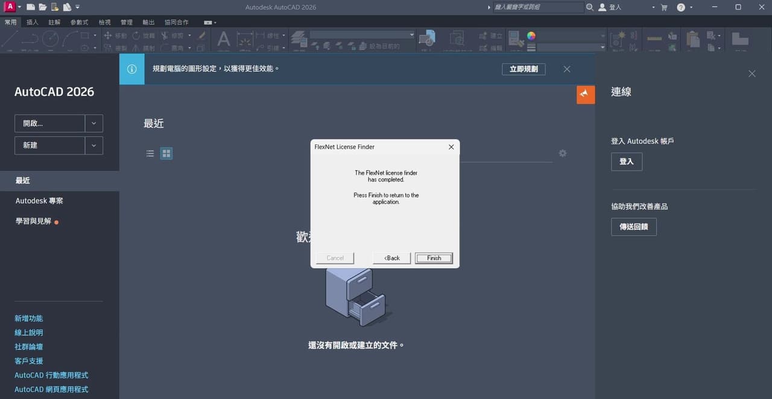The height and width of the screenshot is (399, 772).
Task: Select the 註解 ribbon tab
Action: pyautogui.click(x=54, y=22)
